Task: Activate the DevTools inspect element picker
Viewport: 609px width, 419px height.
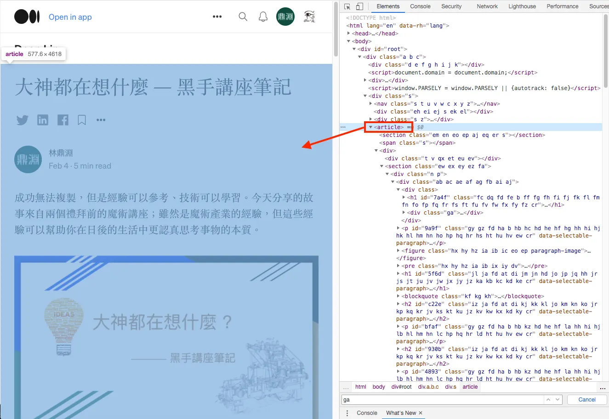Action: (x=347, y=6)
